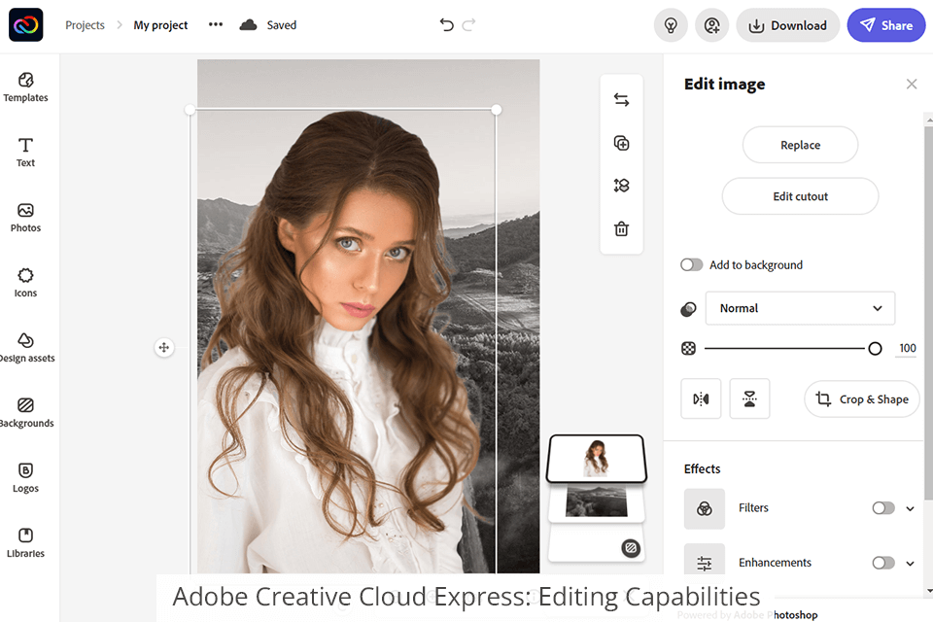Delete the selected image with trash icon
933x622 pixels.
click(621, 228)
